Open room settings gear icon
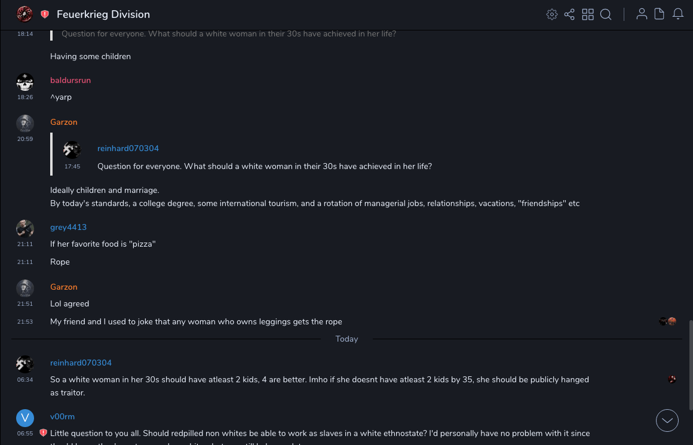Screen dimensions: 693x445 click(552, 14)
